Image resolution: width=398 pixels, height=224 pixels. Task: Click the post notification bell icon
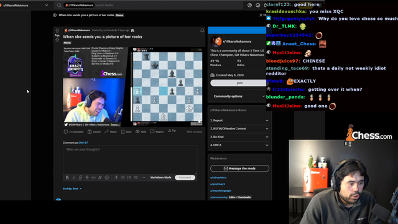point(202,30)
